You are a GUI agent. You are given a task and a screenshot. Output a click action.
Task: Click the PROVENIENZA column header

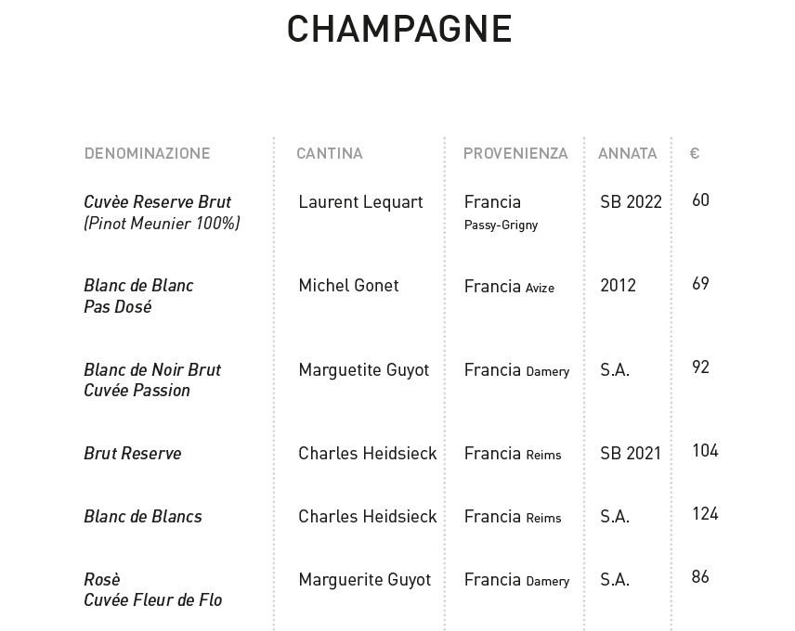[515, 153]
